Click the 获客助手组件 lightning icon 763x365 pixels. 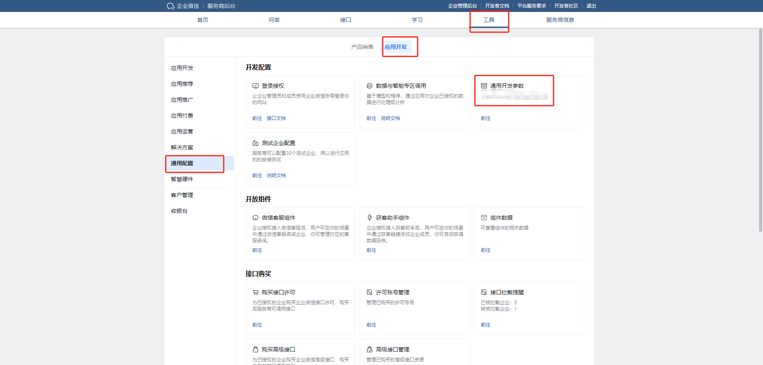pyautogui.click(x=370, y=218)
